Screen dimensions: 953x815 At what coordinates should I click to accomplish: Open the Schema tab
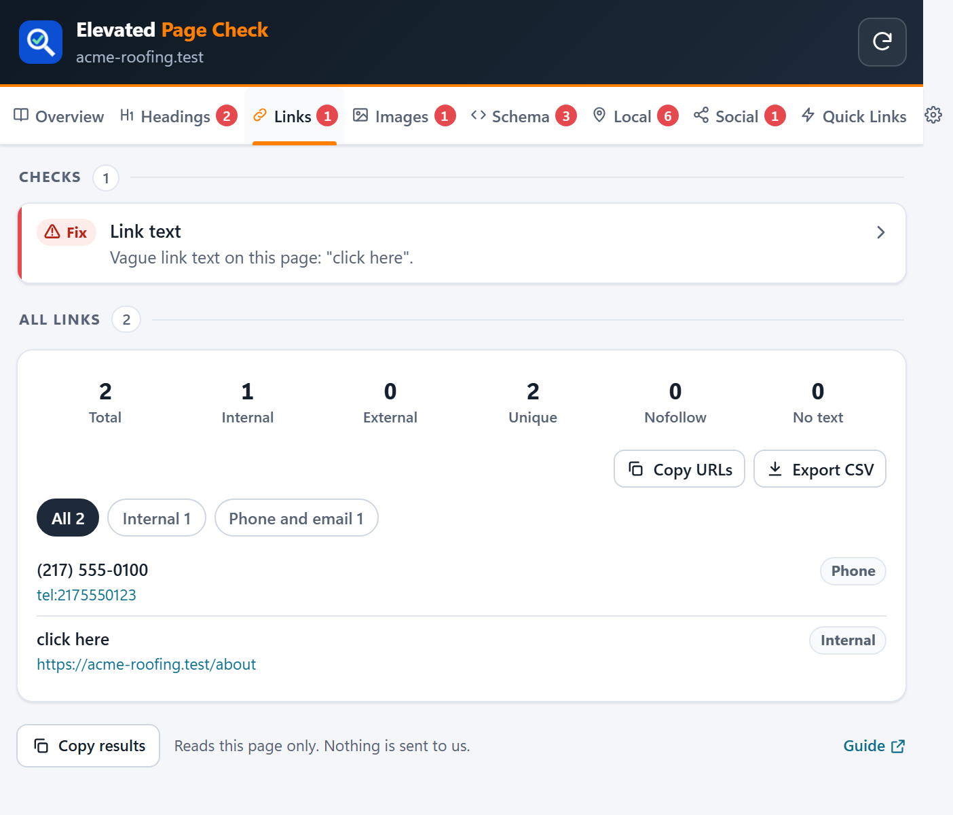pyautogui.click(x=523, y=117)
